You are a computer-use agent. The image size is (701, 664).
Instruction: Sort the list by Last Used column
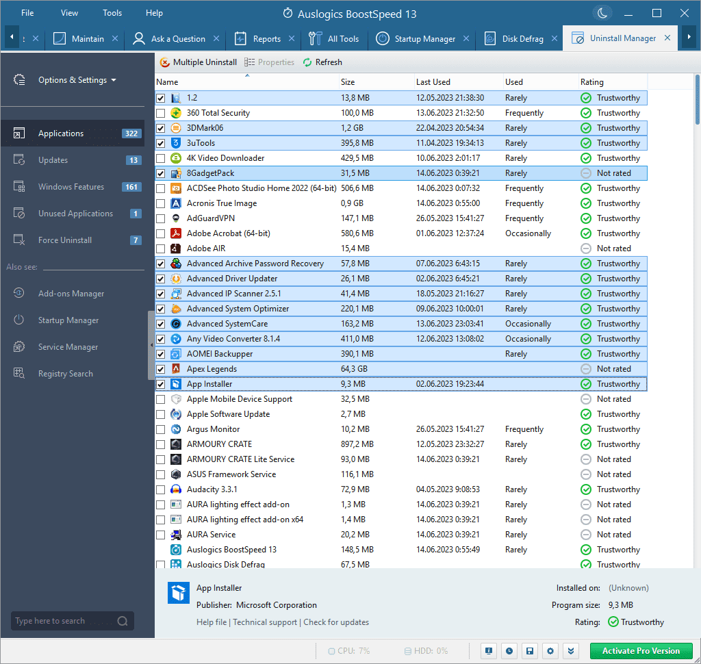[x=459, y=82]
